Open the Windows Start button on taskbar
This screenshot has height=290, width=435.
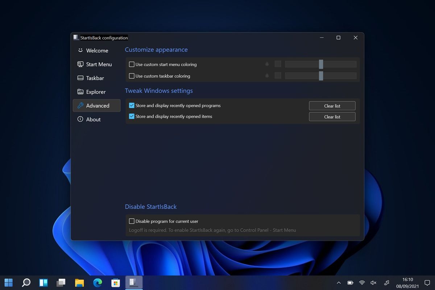tap(8, 282)
